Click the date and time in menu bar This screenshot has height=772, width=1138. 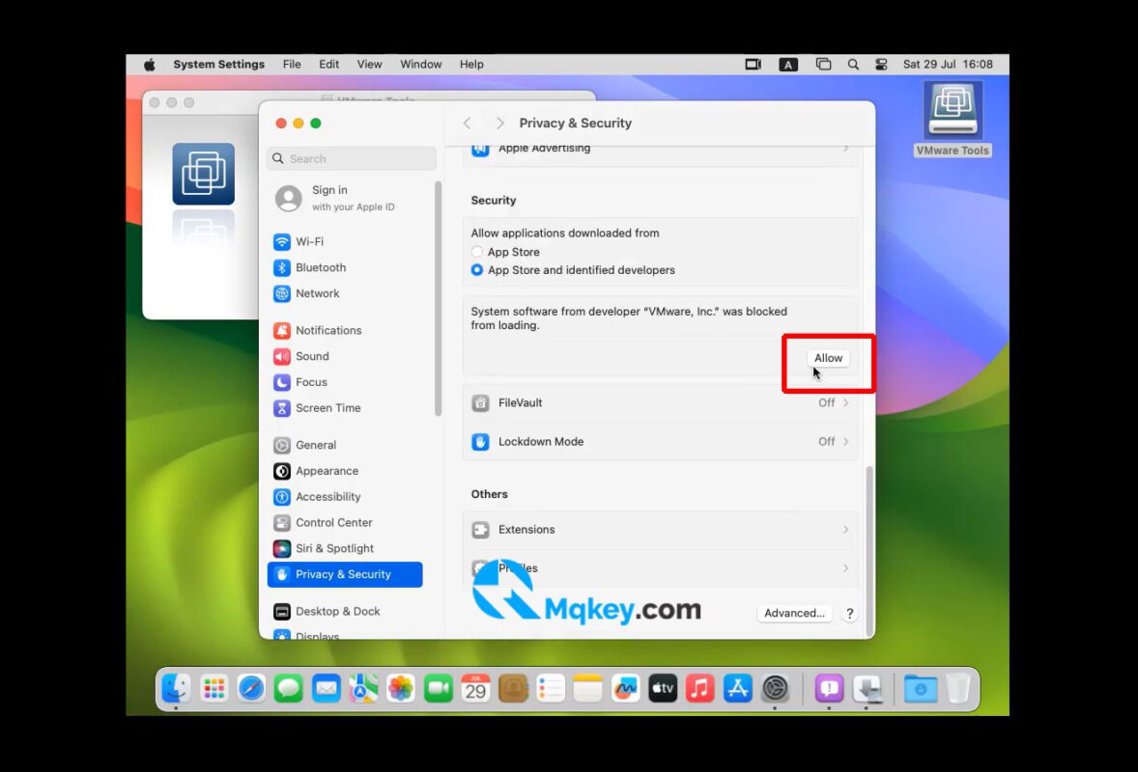(x=947, y=65)
